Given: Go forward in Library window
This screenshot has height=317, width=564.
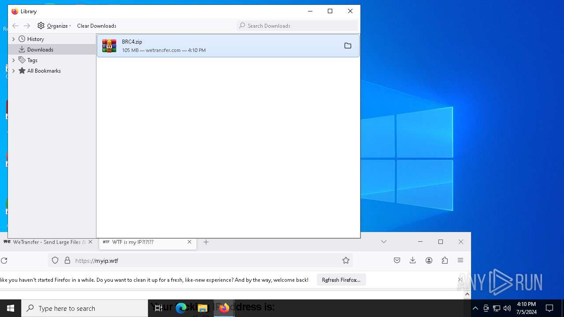Looking at the screenshot, I should coord(27,26).
